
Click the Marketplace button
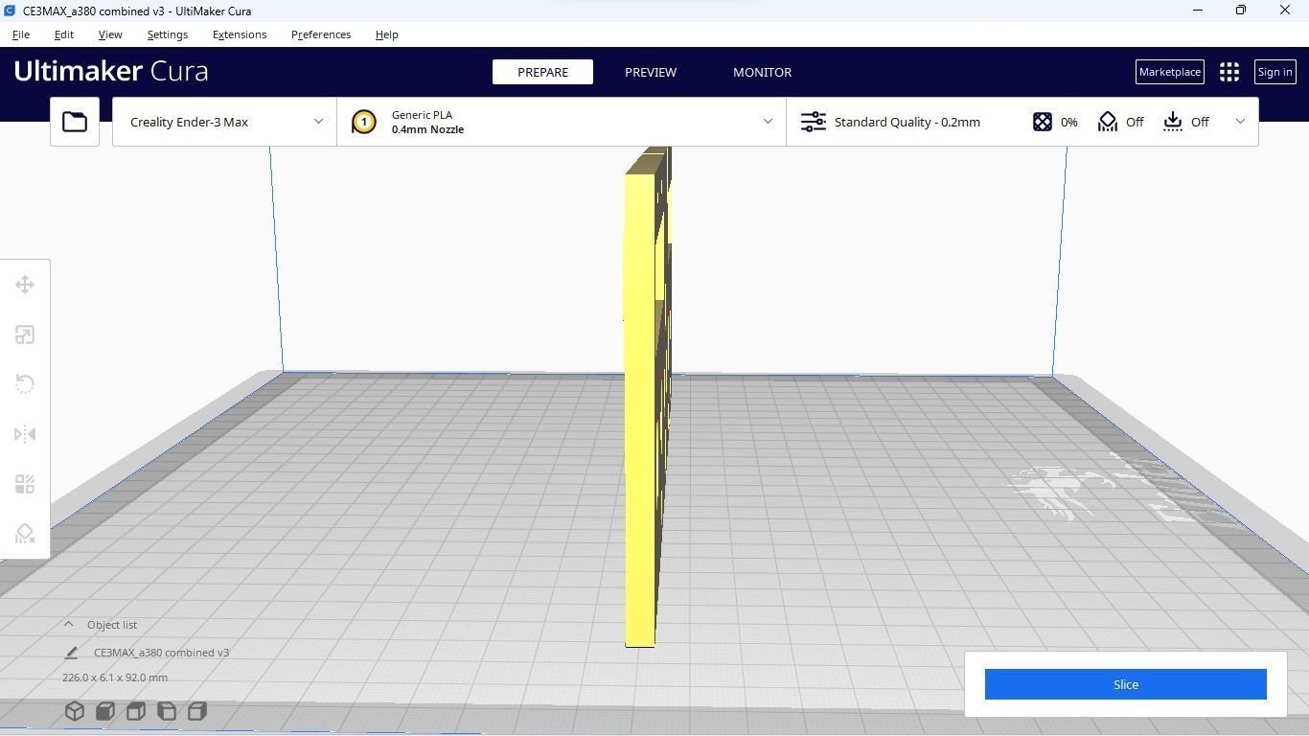[1169, 72]
